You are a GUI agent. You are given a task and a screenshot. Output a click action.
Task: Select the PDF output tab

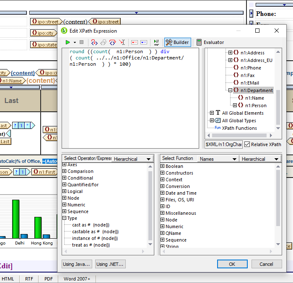click(x=49, y=278)
